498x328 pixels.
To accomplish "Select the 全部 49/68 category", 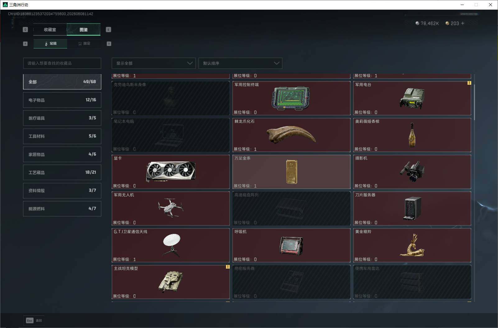I will coord(62,82).
